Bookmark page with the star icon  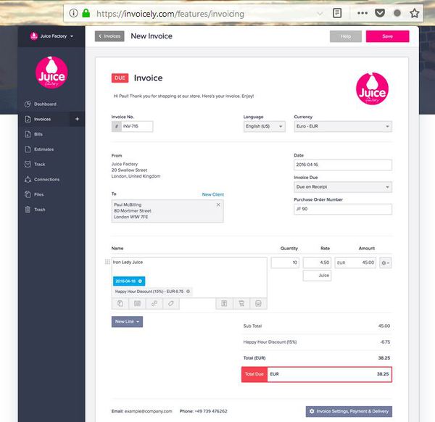pyautogui.click(x=415, y=13)
